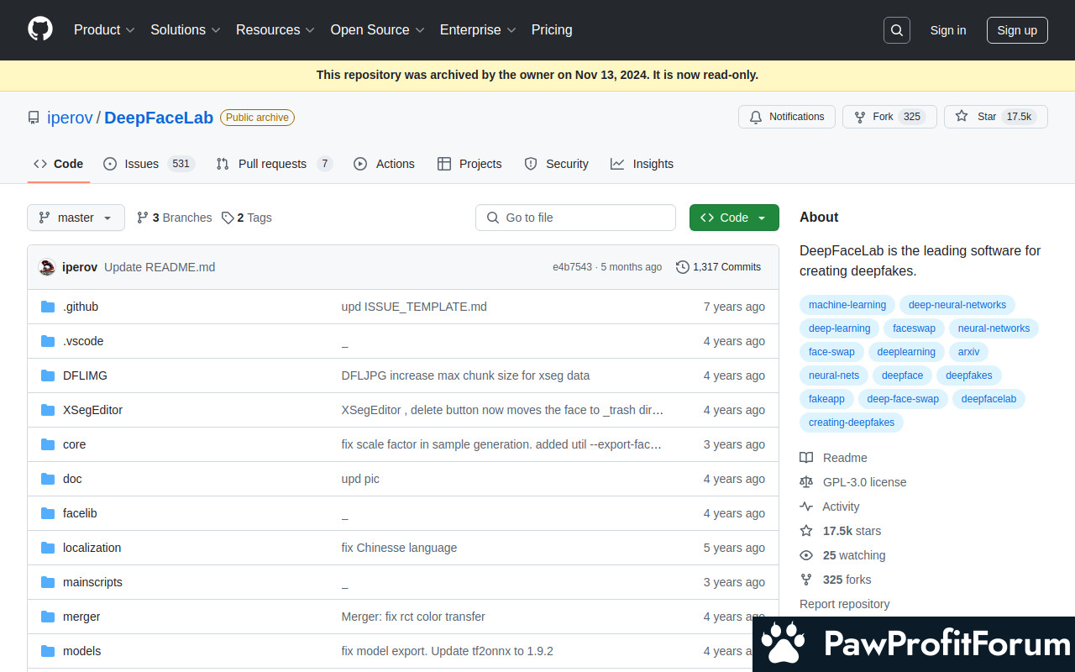Click the repository icon beside iperov
1075x672 pixels.
tap(34, 118)
